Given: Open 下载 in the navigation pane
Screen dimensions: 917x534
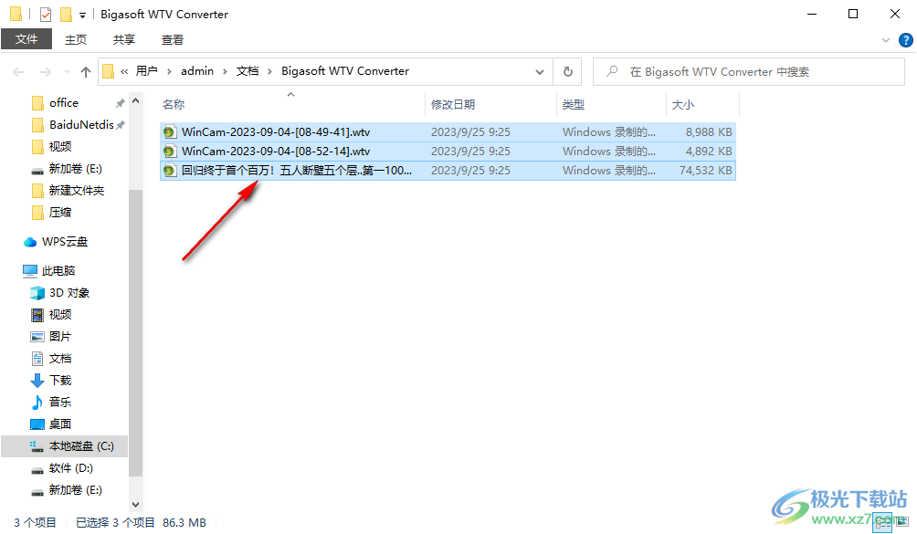Looking at the screenshot, I should [59, 381].
